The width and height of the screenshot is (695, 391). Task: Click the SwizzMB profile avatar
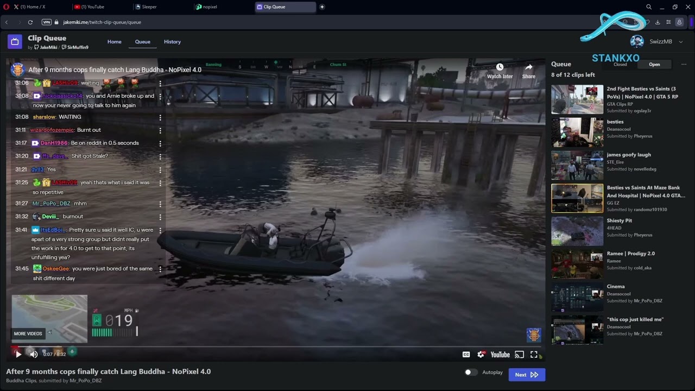636,42
